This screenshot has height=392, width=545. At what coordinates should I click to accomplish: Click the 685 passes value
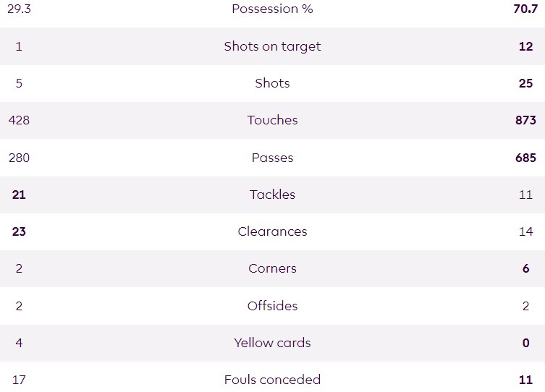[525, 158]
